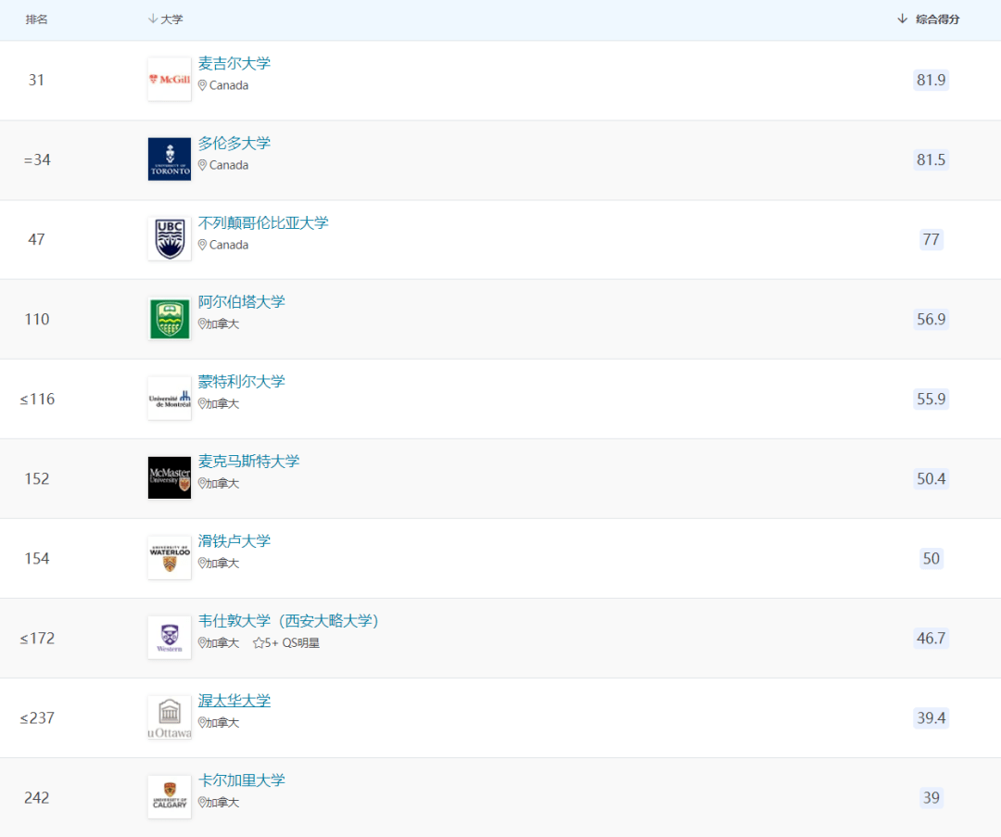This screenshot has width=1001, height=837.
Task: Sort by the 综合得分 column header
Action: click(x=928, y=19)
